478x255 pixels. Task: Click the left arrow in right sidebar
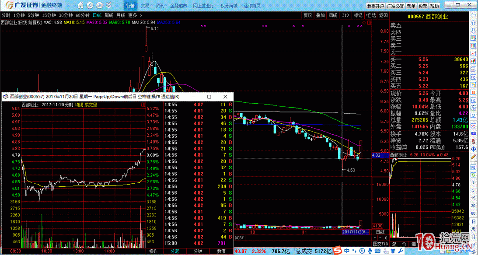473,16
